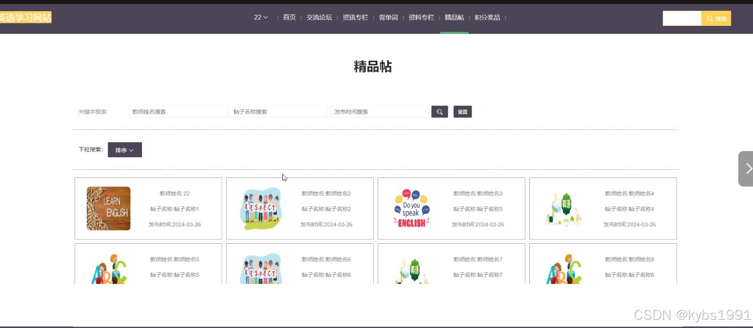This screenshot has height=328, width=753.
Task: Click the text 教师姓名:教师姓名3
Action: tap(478, 194)
